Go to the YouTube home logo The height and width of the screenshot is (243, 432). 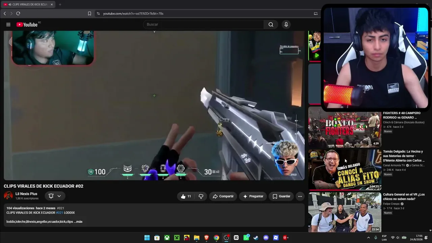coord(27,24)
